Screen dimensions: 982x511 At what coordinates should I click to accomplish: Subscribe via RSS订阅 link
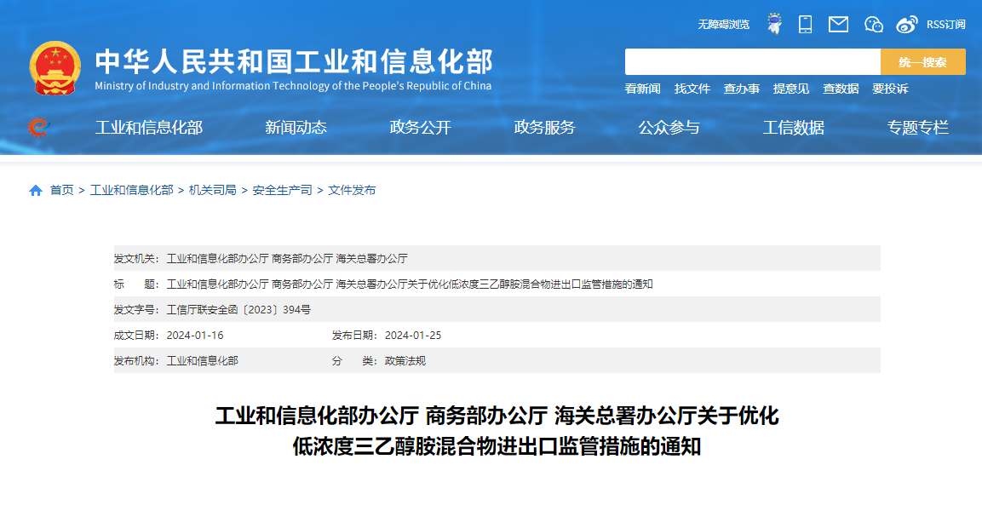tap(945, 25)
